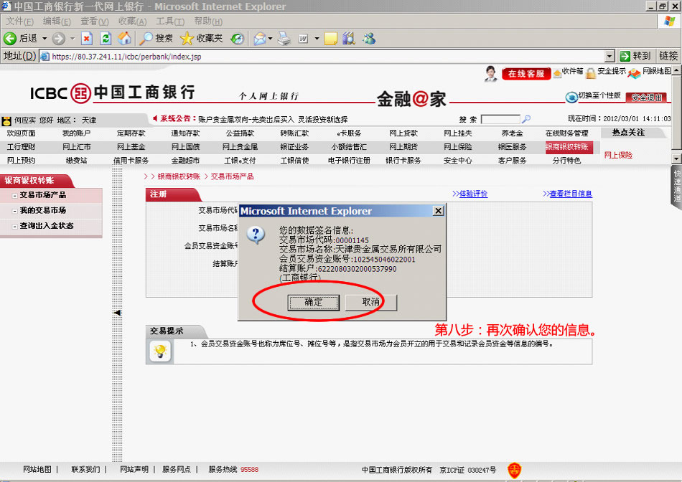Open the 查看 menu

click(94, 22)
